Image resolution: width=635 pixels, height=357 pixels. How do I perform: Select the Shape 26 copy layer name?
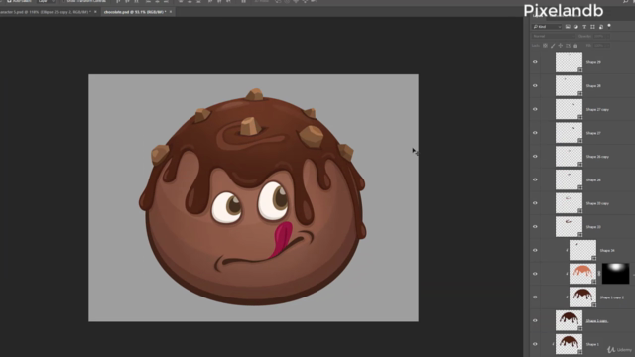pyautogui.click(x=597, y=157)
